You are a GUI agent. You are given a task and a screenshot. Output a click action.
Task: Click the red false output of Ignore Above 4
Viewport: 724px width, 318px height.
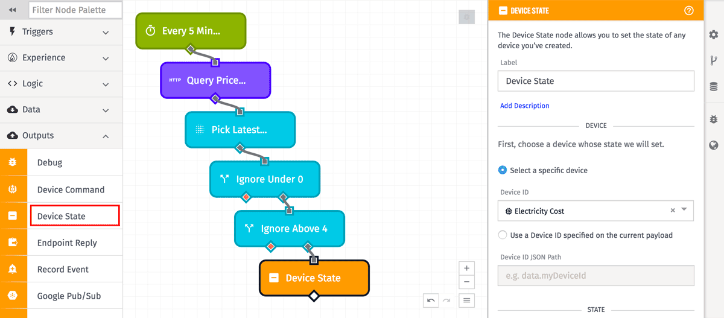[271, 246]
